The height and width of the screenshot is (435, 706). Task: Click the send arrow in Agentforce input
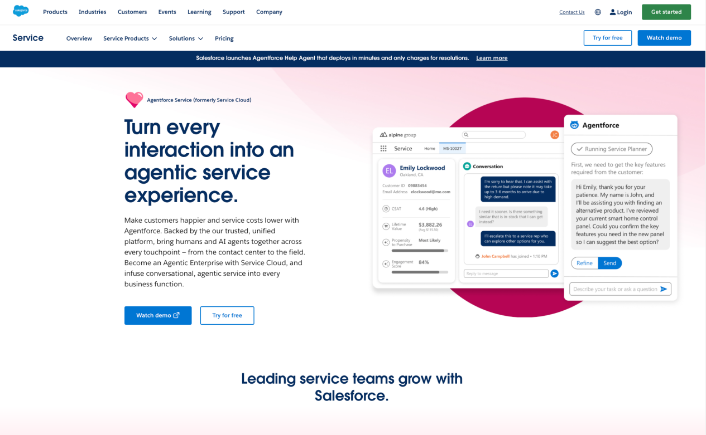coord(664,289)
